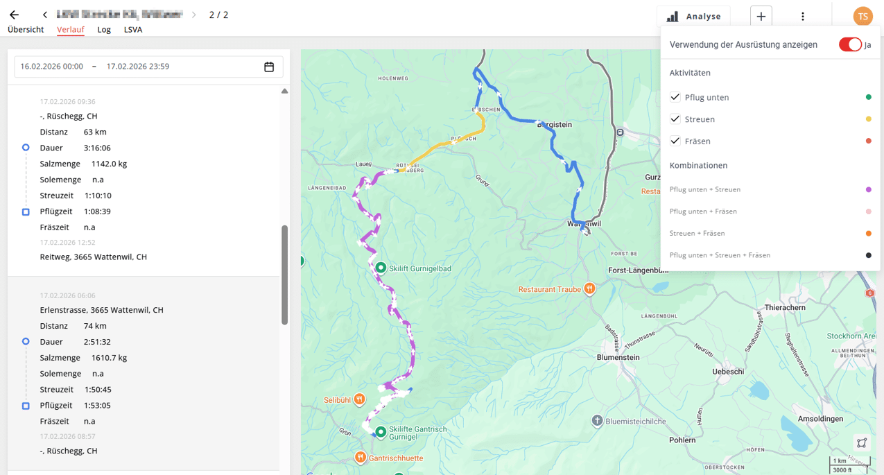Click Streuzeit 1:50:45 row

[76, 390]
